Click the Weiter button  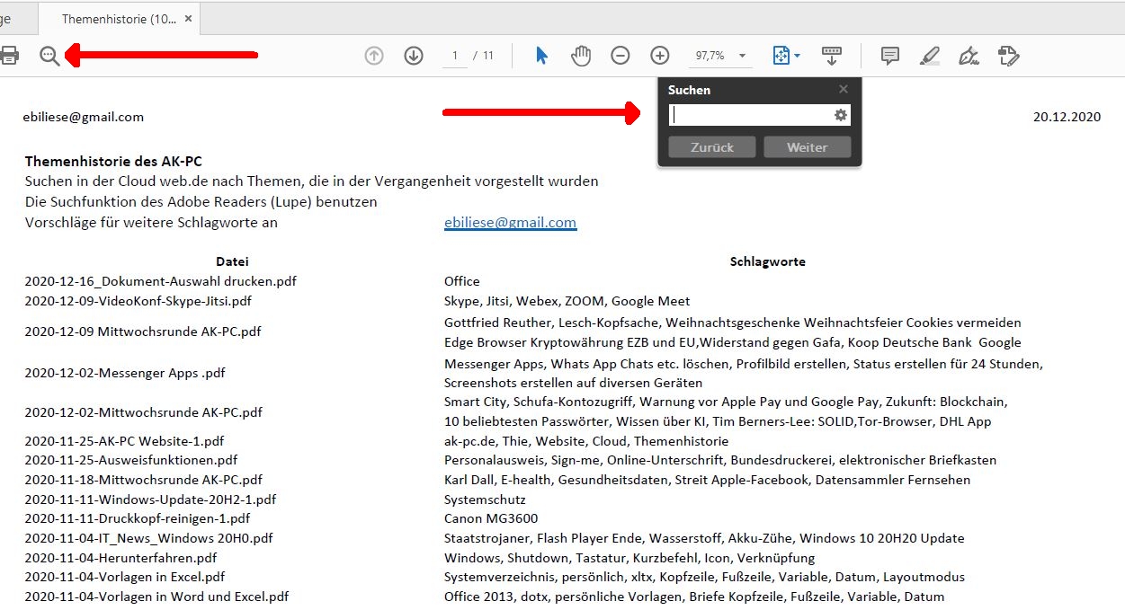[807, 147]
